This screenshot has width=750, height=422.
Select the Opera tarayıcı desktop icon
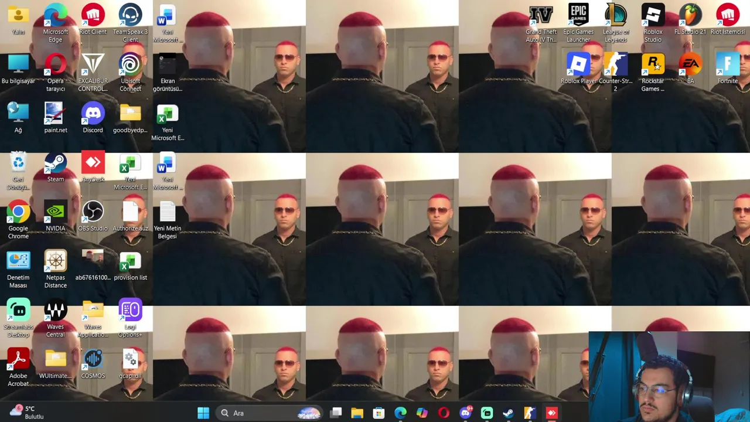tap(55, 72)
